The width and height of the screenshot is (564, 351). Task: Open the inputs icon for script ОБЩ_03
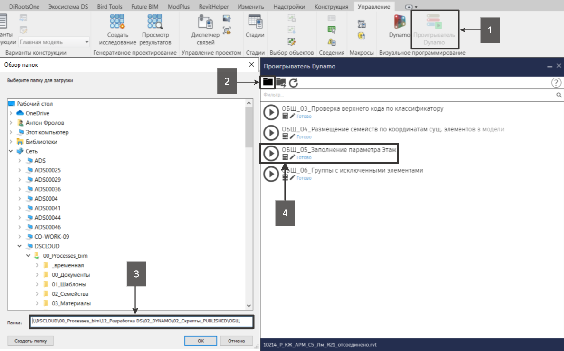[x=285, y=116]
